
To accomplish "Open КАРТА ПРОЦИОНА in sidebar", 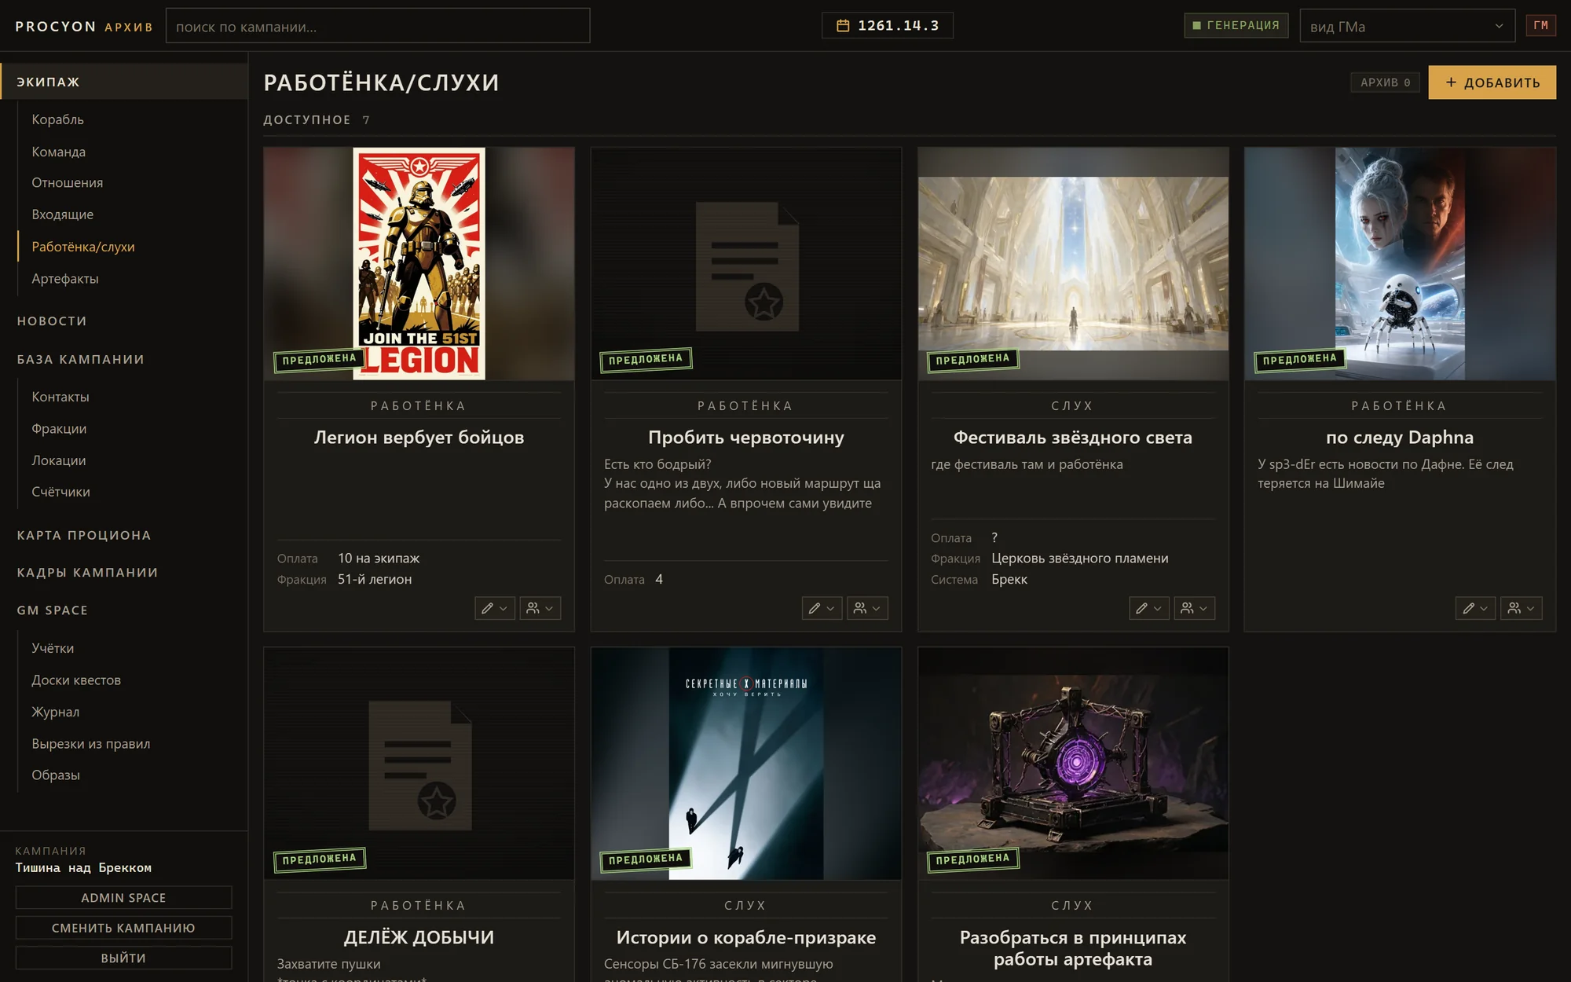I will (84, 535).
